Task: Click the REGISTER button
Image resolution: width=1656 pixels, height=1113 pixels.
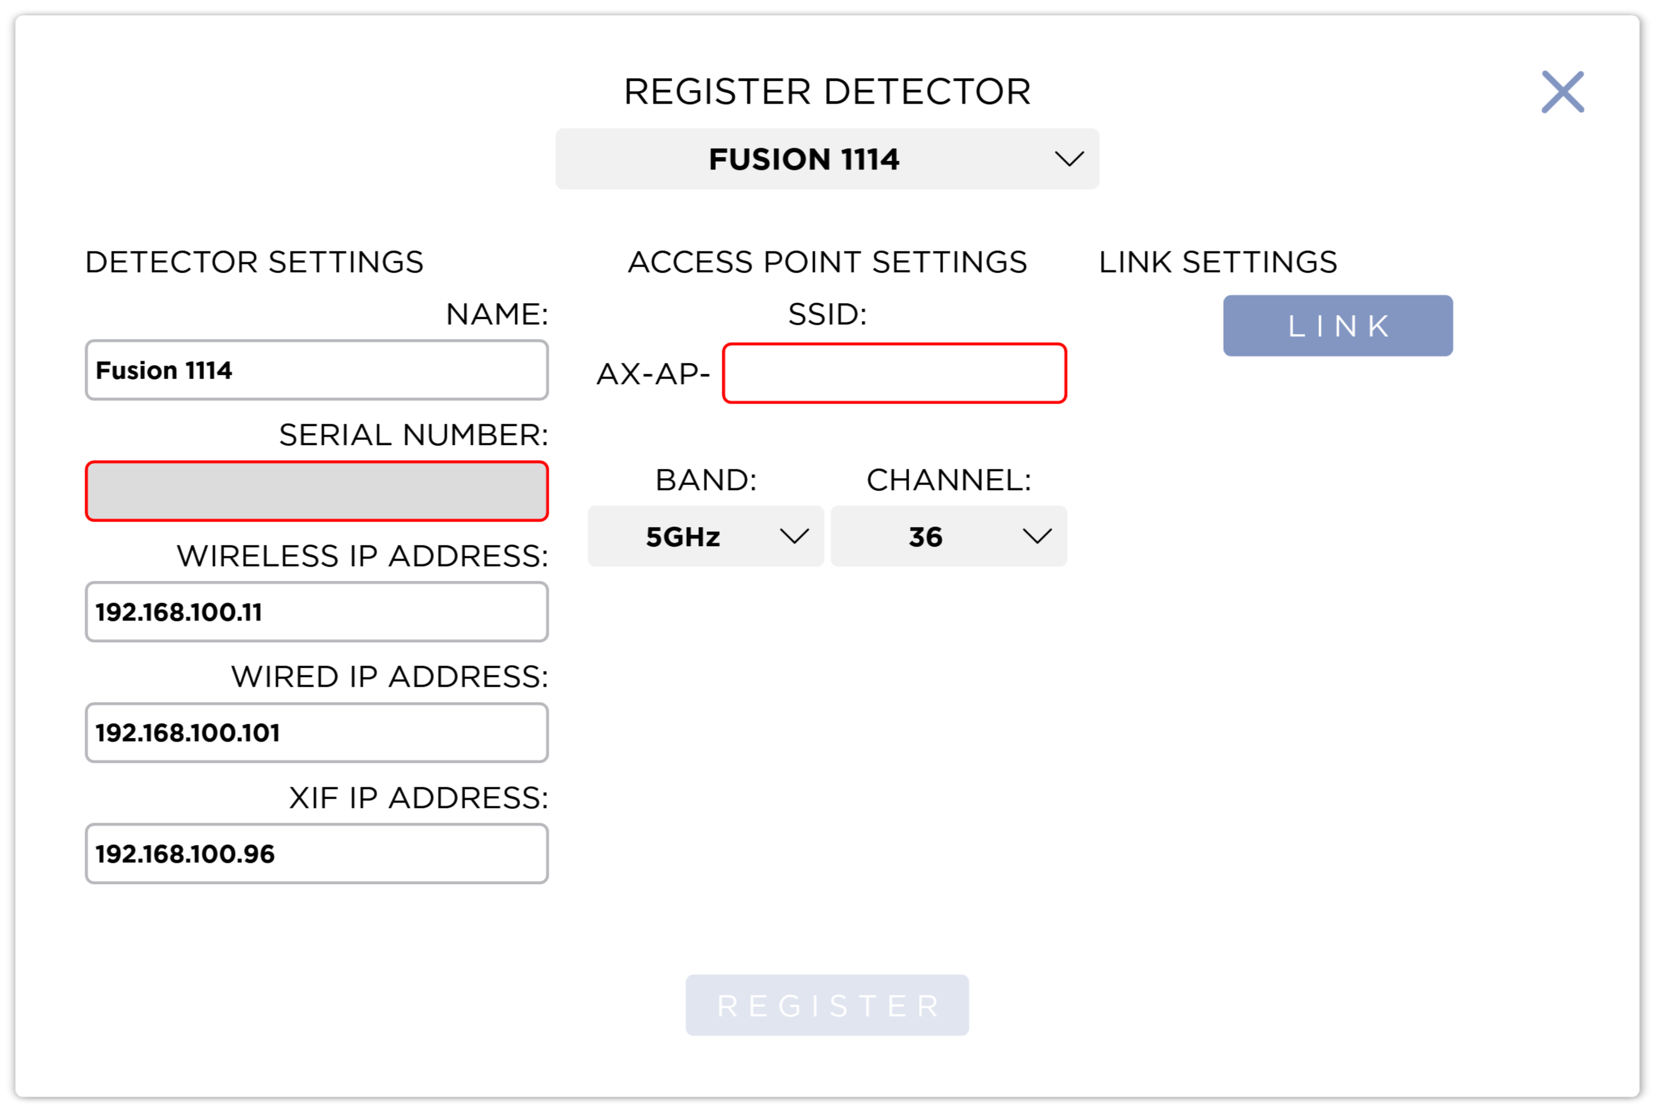Action: pyautogui.click(x=827, y=1005)
